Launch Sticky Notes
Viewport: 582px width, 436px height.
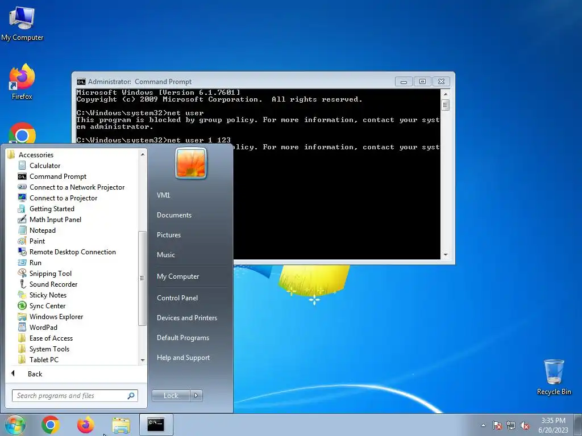point(48,295)
